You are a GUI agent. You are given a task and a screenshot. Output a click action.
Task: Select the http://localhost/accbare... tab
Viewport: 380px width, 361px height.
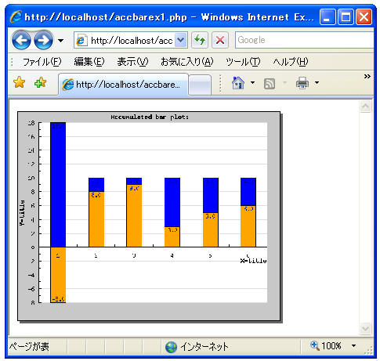click(123, 85)
